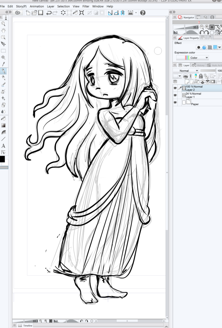Open the File menu
The height and width of the screenshot is (328, 222).
coord(3,6)
